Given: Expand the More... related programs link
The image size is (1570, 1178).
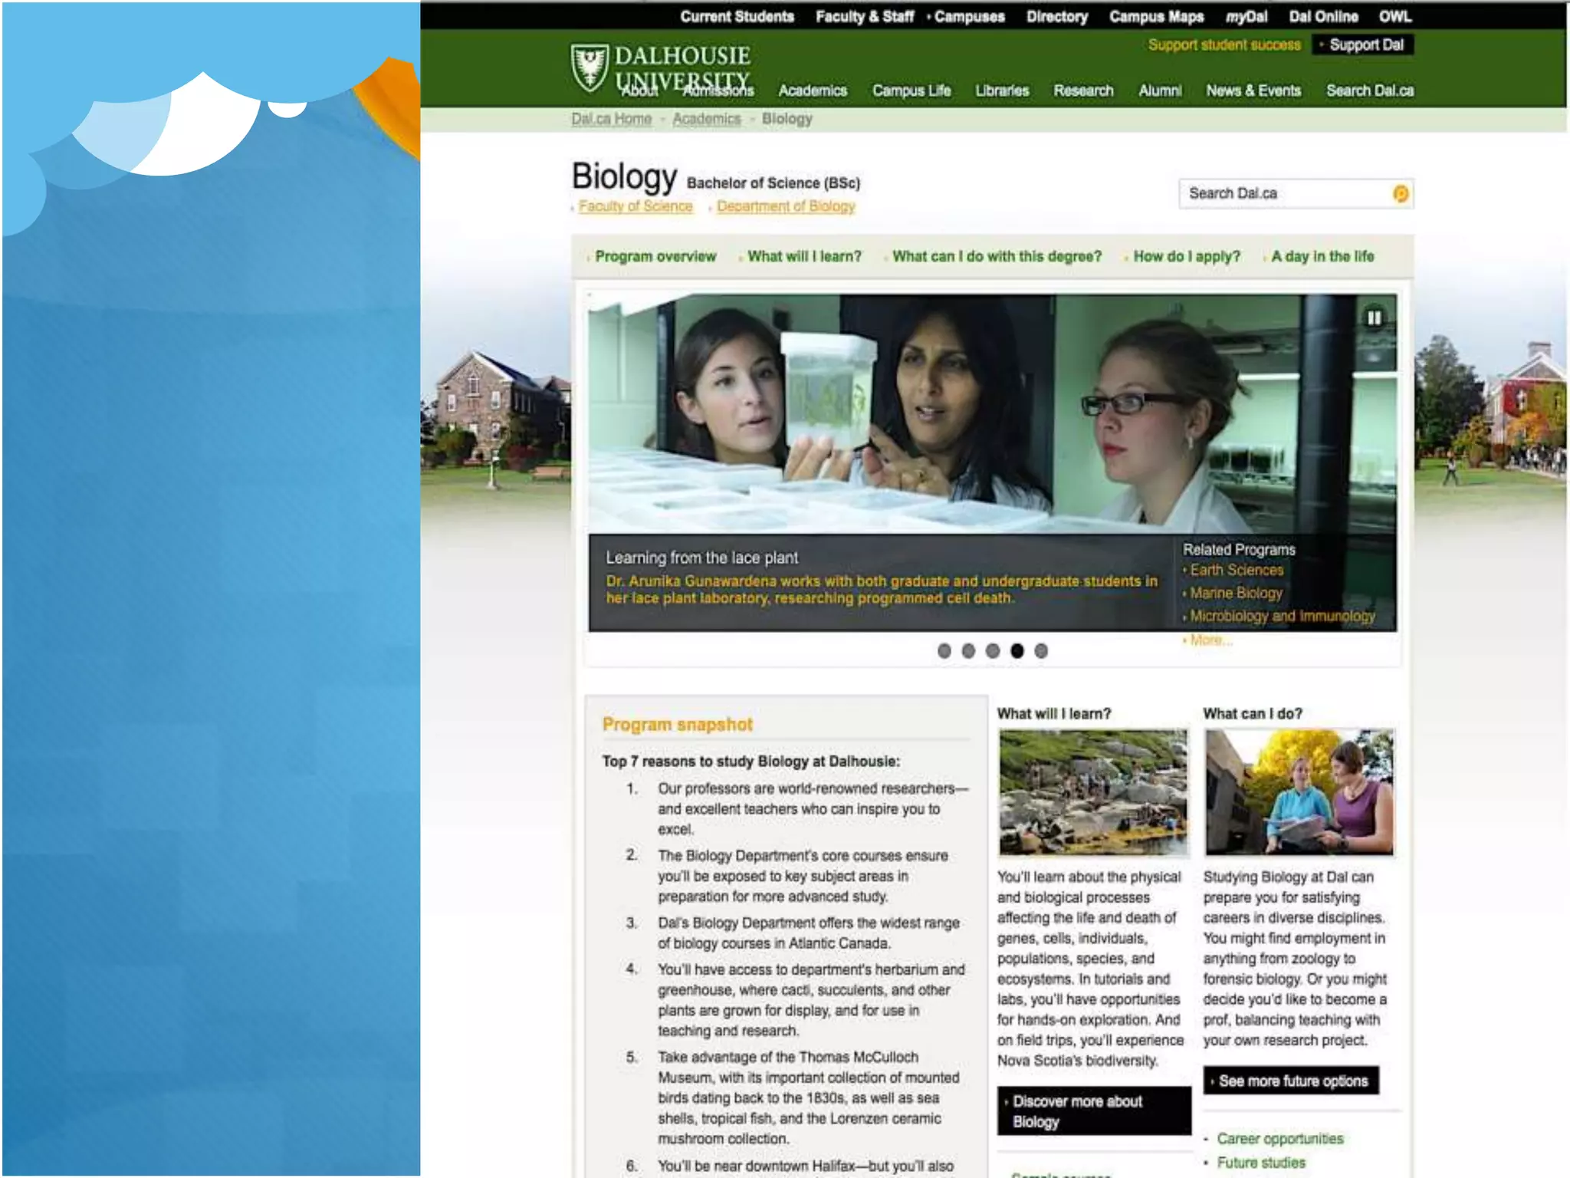Looking at the screenshot, I should click(x=1210, y=640).
